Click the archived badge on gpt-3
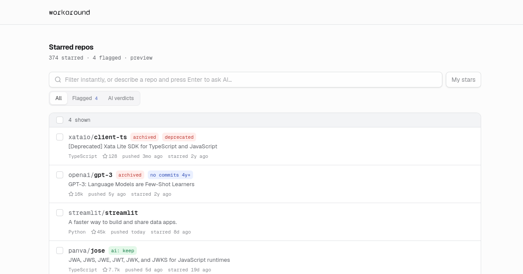 click(x=130, y=175)
